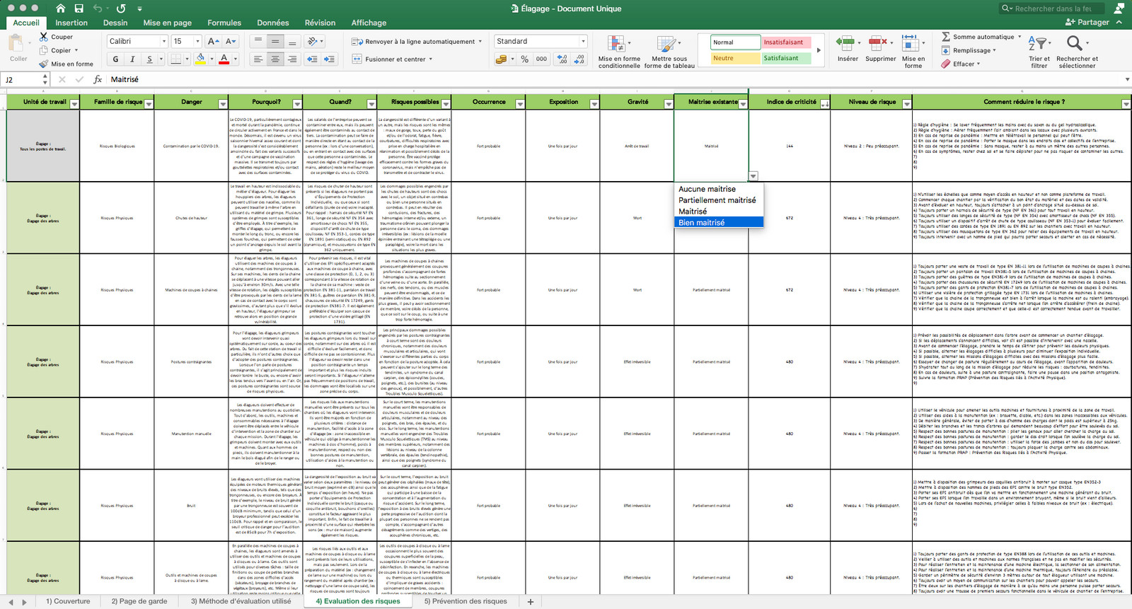Image resolution: width=1132 pixels, height=609 pixels.
Task: Click the Couper scissors icon
Action: tap(43, 37)
